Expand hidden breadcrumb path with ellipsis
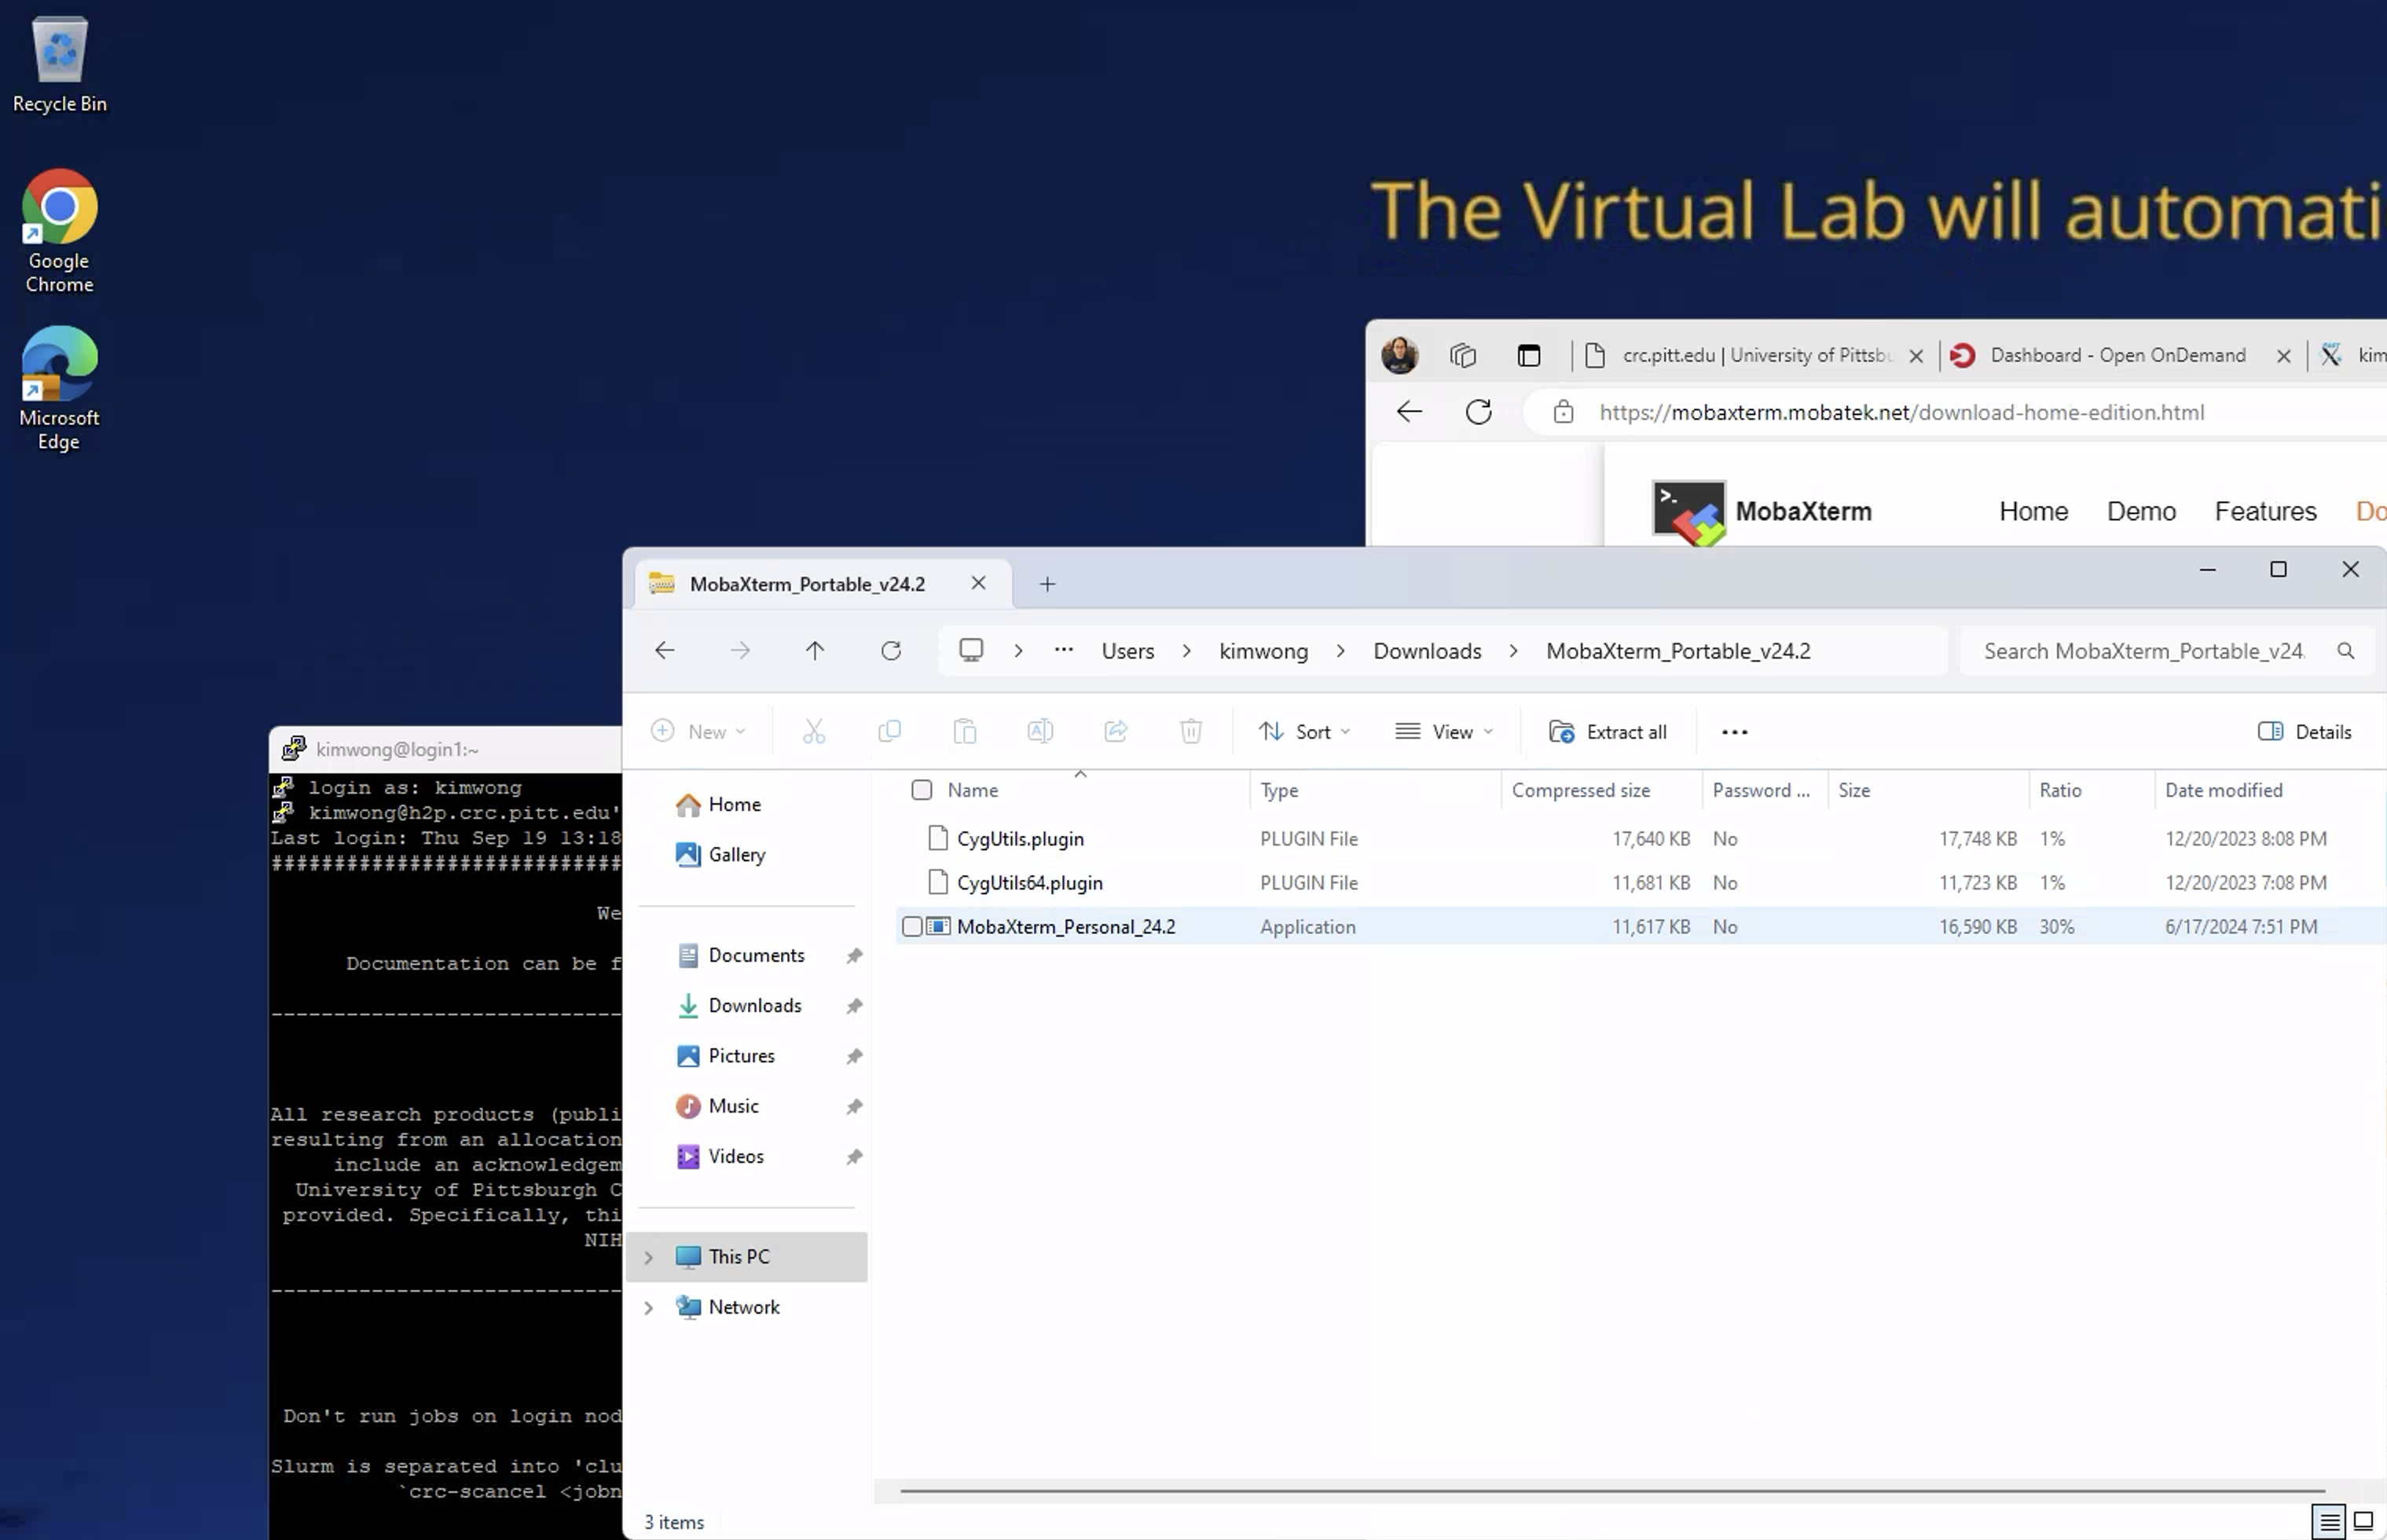The height and width of the screenshot is (1540, 2387). click(1063, 650)
